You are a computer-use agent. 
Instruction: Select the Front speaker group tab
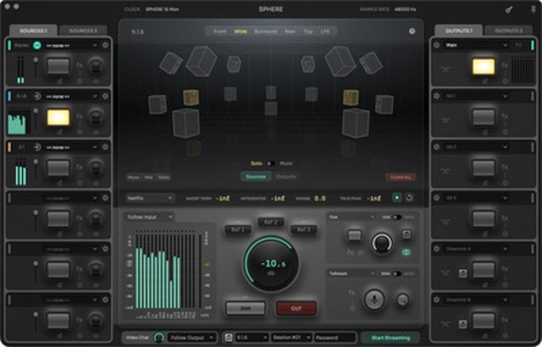coord(219,31)
